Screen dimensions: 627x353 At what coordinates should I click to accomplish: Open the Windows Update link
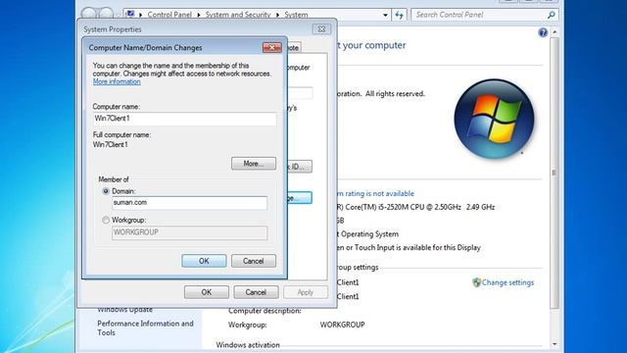tap(124, 310)
